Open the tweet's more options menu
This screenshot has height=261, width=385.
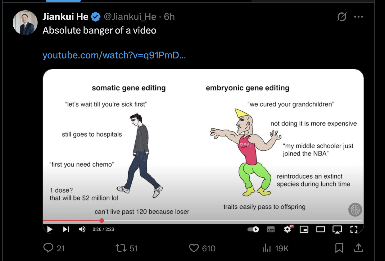[358, 17]
